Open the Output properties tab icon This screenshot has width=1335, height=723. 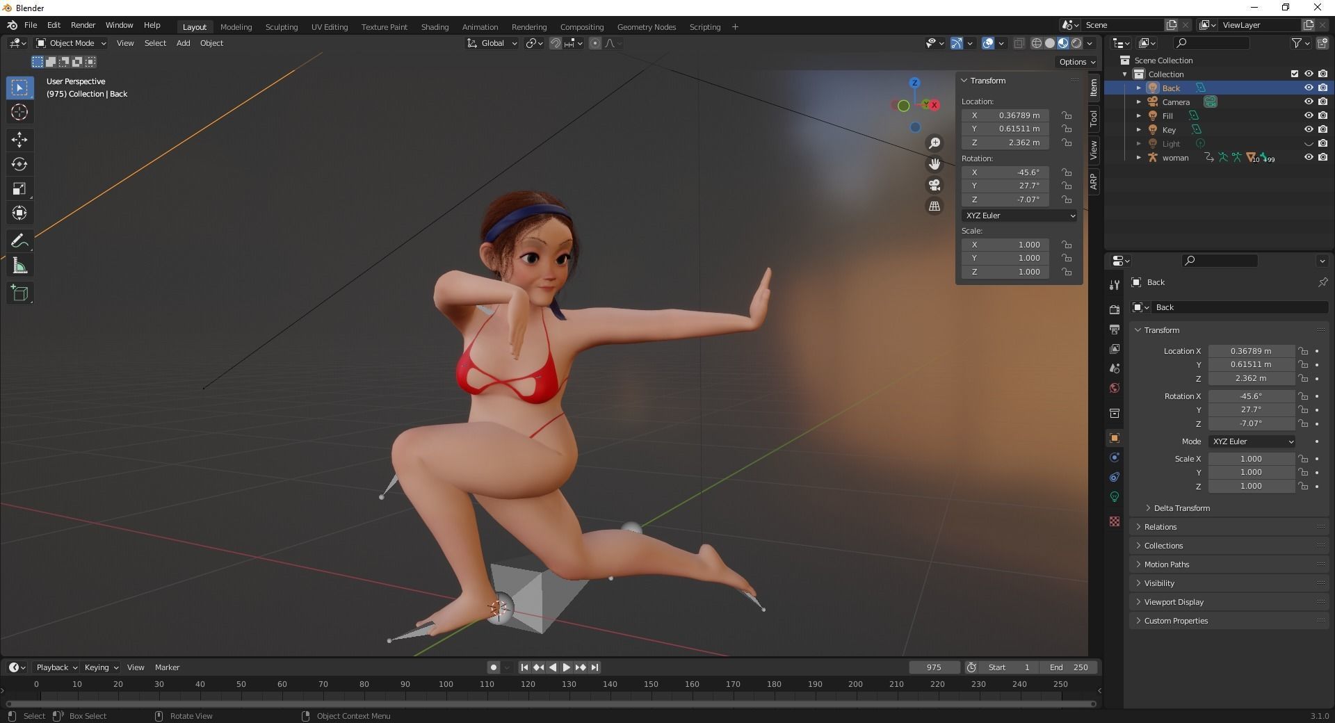(1115, 329)
